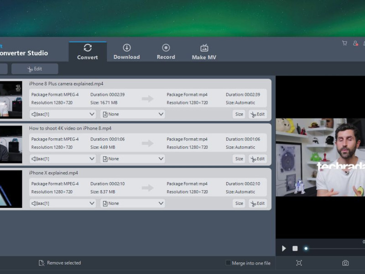Play the preview video

pyautogui.click(x=284, y=248)
